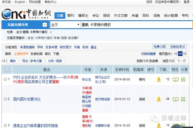Screen dimensions: 193x128
Task: Download 国内国外发展对比 article
Action: coord(159,99)
